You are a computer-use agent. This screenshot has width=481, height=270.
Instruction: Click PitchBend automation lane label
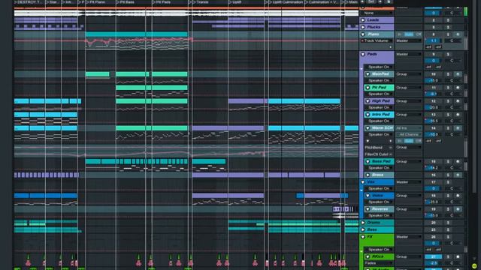point(373,148)
